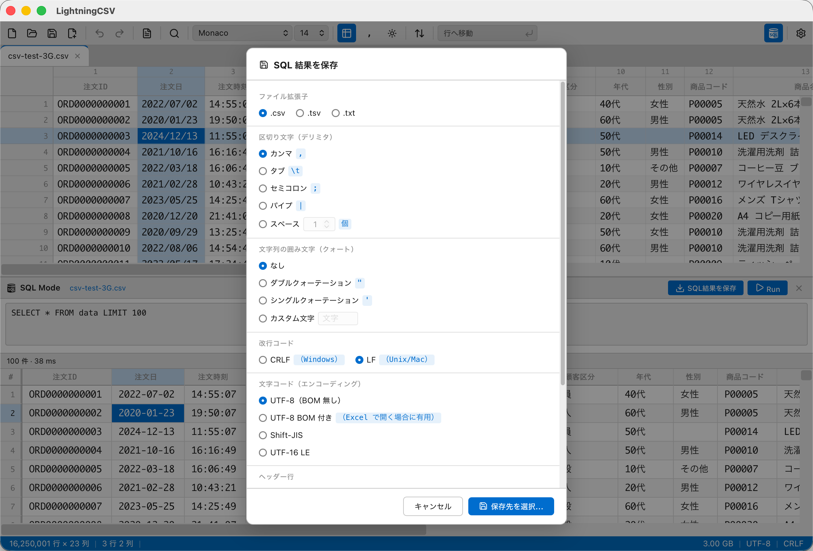The height and width of the screenshot is (551, 813).
Task: Open the text document view icon
Action: point(147,33)
